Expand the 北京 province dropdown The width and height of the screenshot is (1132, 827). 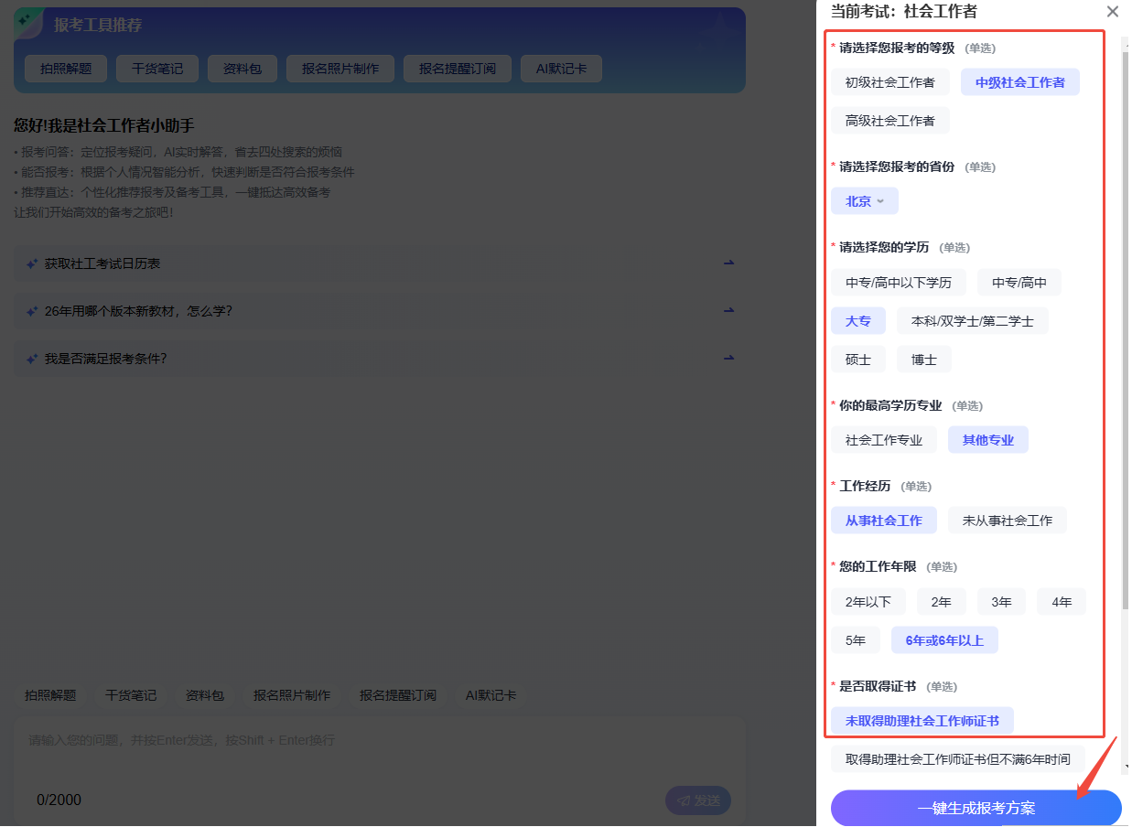864,201
